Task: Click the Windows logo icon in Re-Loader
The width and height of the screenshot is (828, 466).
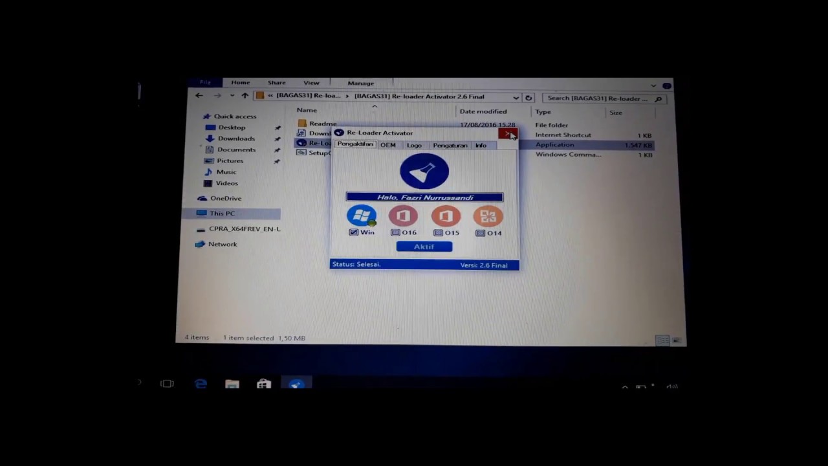Action: point(362,216)
